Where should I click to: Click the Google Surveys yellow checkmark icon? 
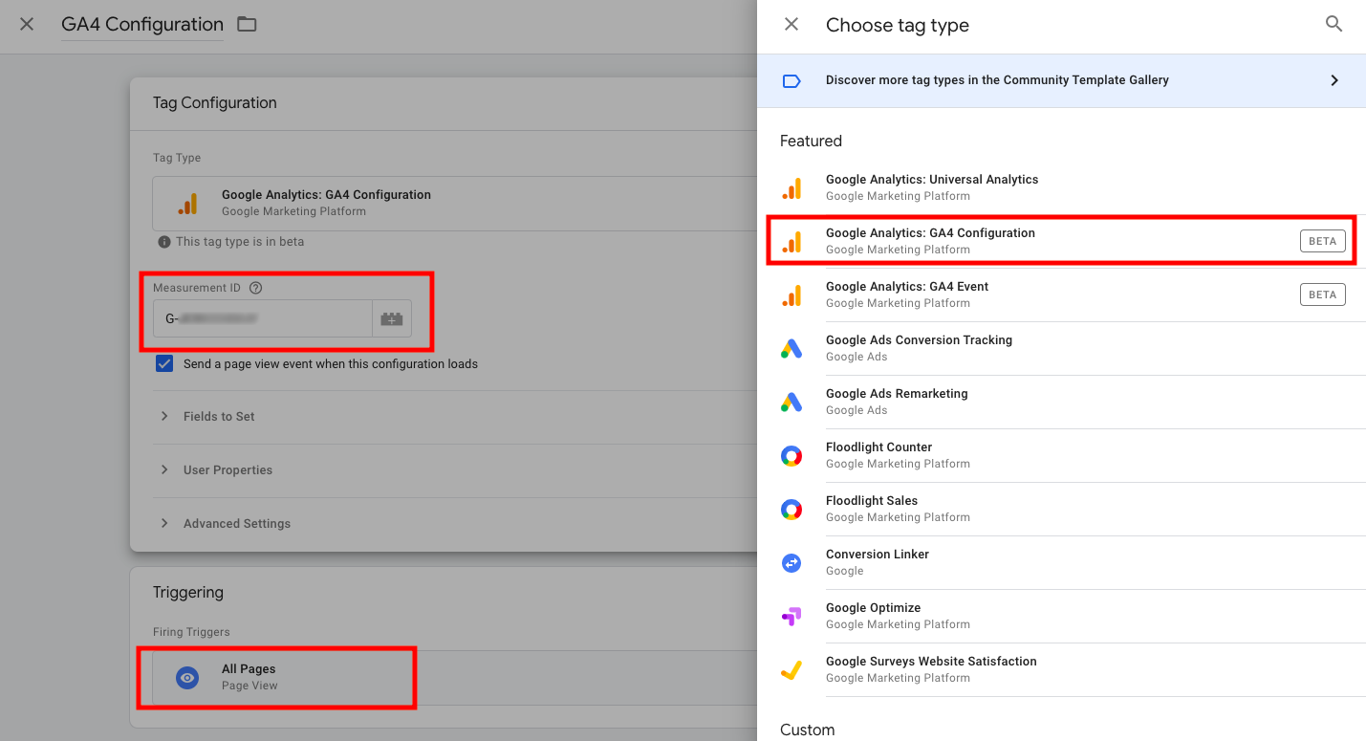[791, 670]
